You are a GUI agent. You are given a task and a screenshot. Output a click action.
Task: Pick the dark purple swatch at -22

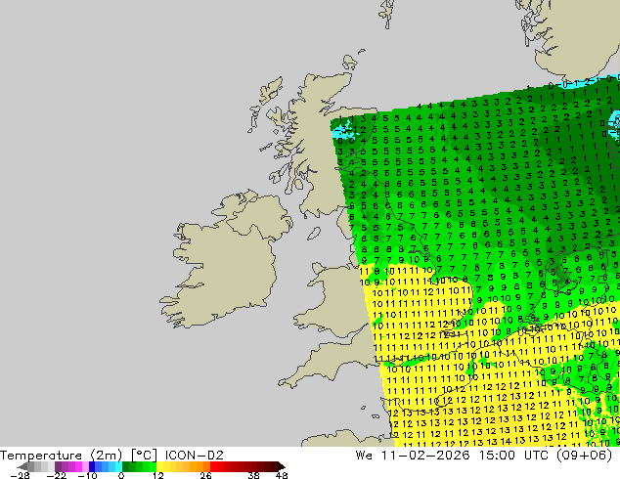click(x=58, y=466)
